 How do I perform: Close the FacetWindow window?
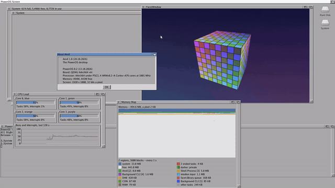(143, 7)
